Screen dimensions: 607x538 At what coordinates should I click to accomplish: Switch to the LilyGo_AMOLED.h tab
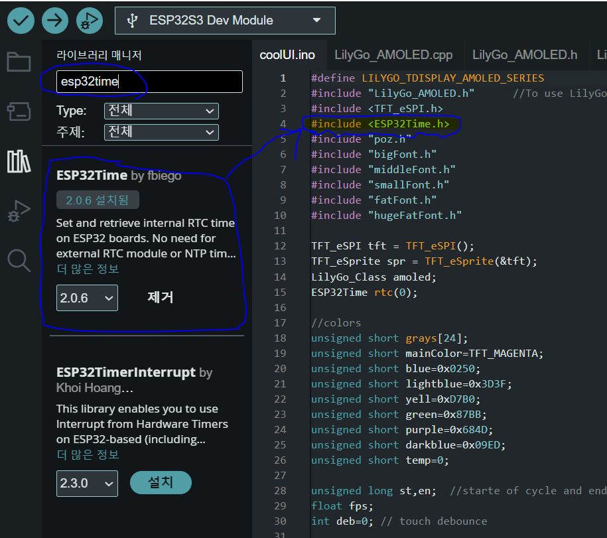point(525,55)
